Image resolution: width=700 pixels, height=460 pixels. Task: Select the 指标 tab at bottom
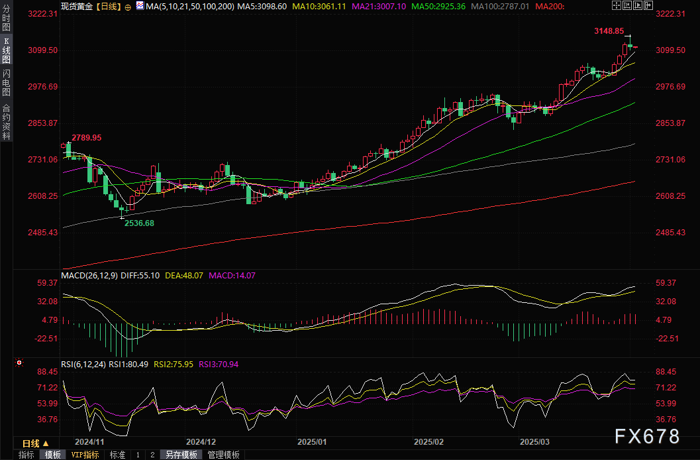tap(26, 455)
